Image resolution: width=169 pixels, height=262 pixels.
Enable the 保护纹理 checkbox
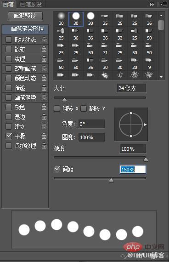[x=9, y=146]
